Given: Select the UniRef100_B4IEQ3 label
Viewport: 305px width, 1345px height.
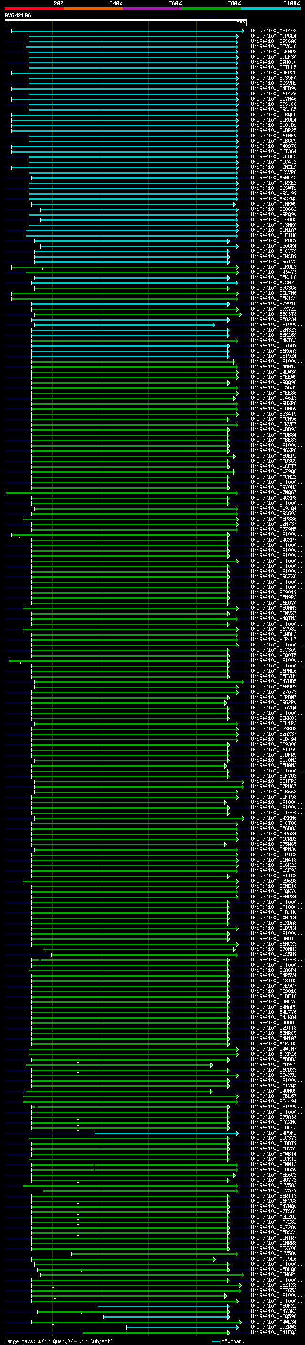Looking at the screenshot, I should pyautogui.click(x=274, y=1332).
